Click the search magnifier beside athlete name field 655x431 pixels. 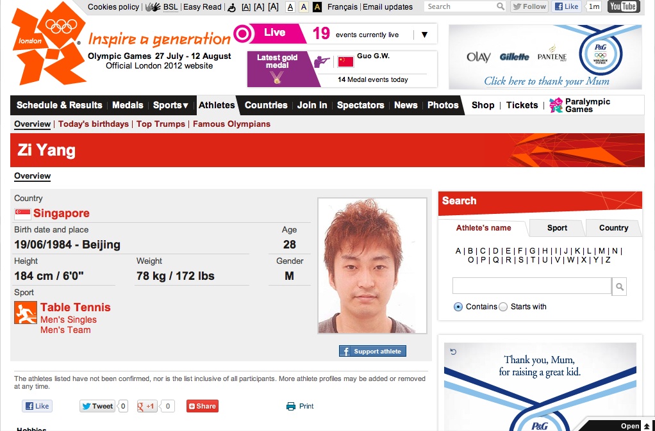[x=619, y=286]
